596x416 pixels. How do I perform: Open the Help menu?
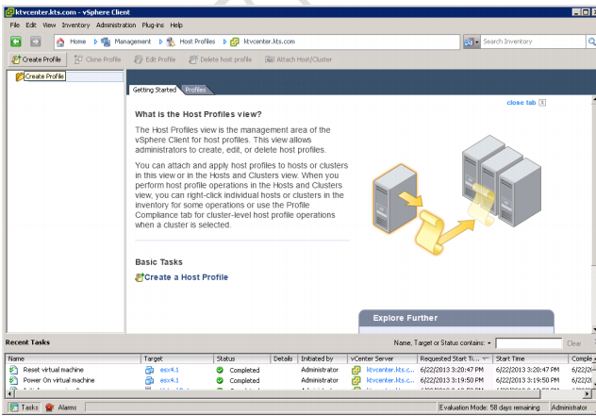coord(176,25)
